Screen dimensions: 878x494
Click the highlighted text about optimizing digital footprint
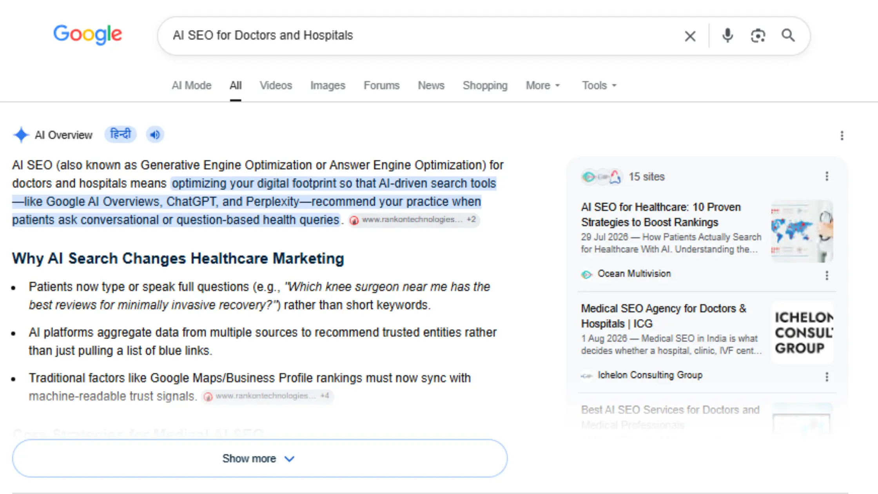(x=255, y=202)
